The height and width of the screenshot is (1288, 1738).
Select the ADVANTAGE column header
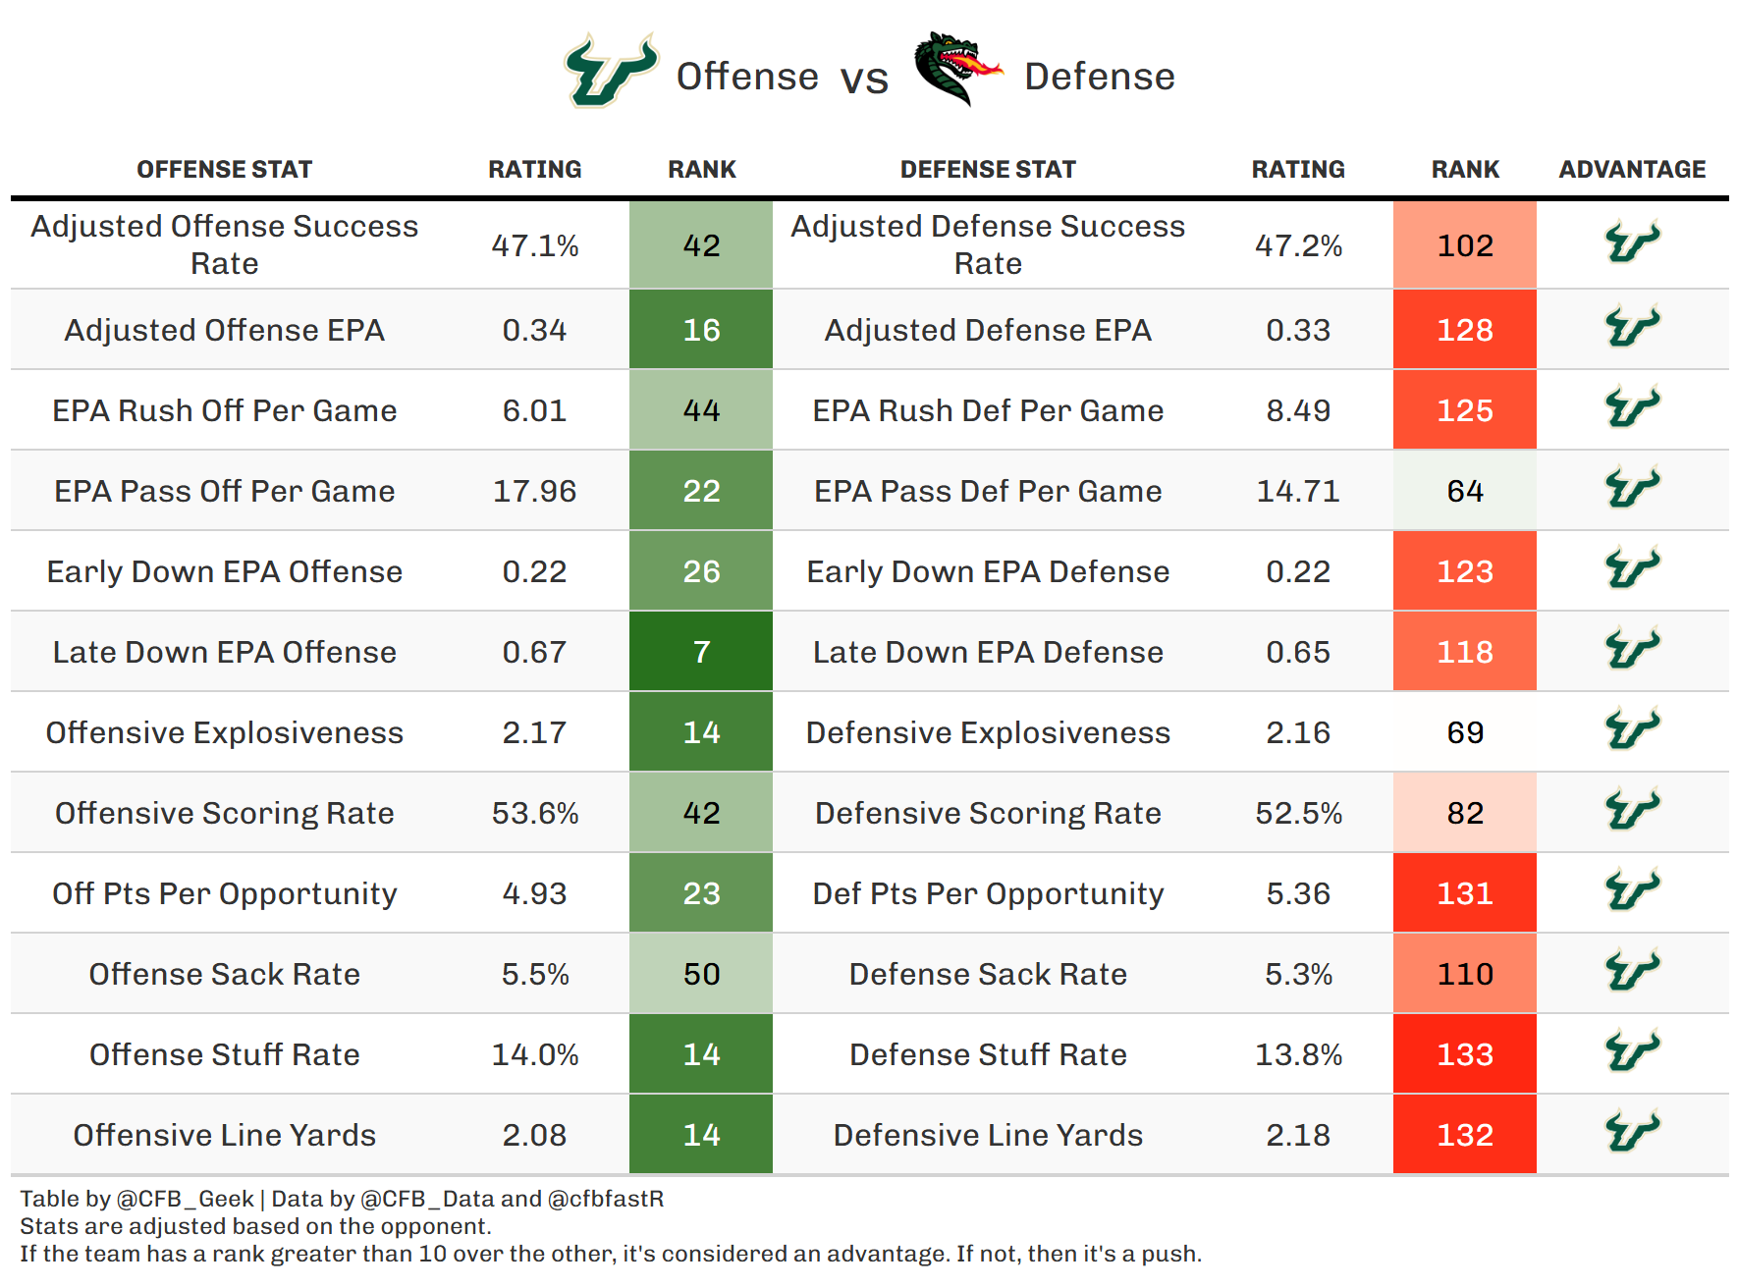(1632, 170)
